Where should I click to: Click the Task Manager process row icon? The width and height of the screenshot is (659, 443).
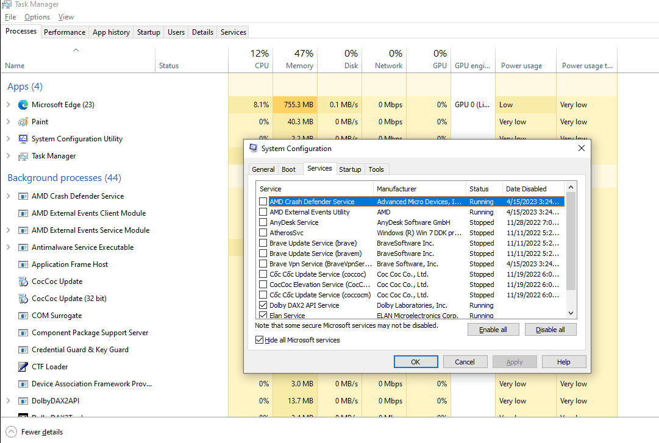23,156
